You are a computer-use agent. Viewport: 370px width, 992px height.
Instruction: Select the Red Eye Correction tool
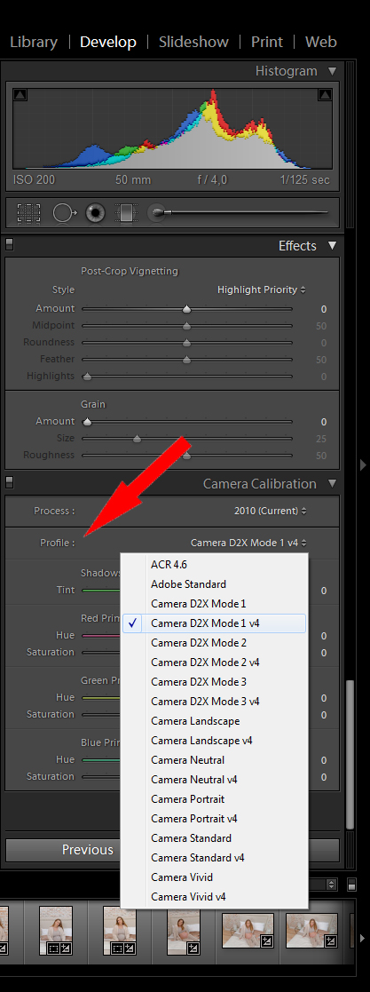(x=96, y=212)
